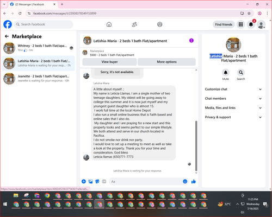Choose a sticker

click(97, 181)
